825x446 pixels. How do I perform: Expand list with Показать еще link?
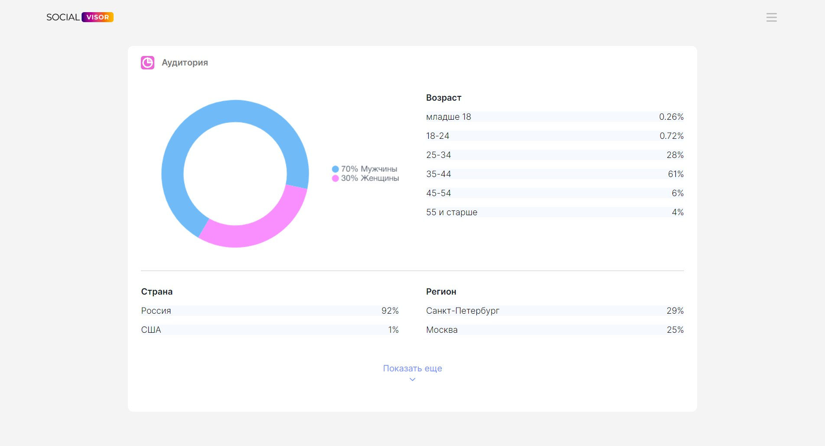point(412,368)
